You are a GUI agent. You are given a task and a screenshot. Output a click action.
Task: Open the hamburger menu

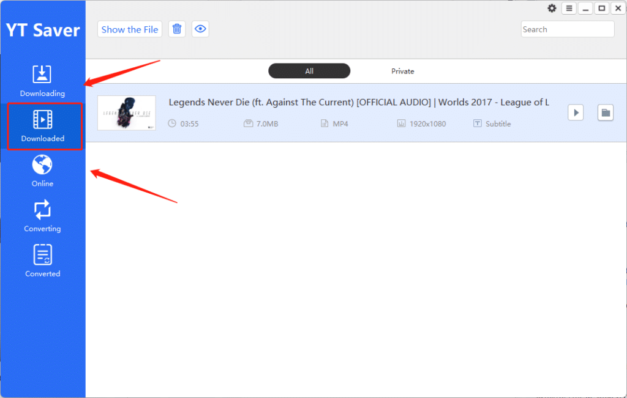(569, 9)
